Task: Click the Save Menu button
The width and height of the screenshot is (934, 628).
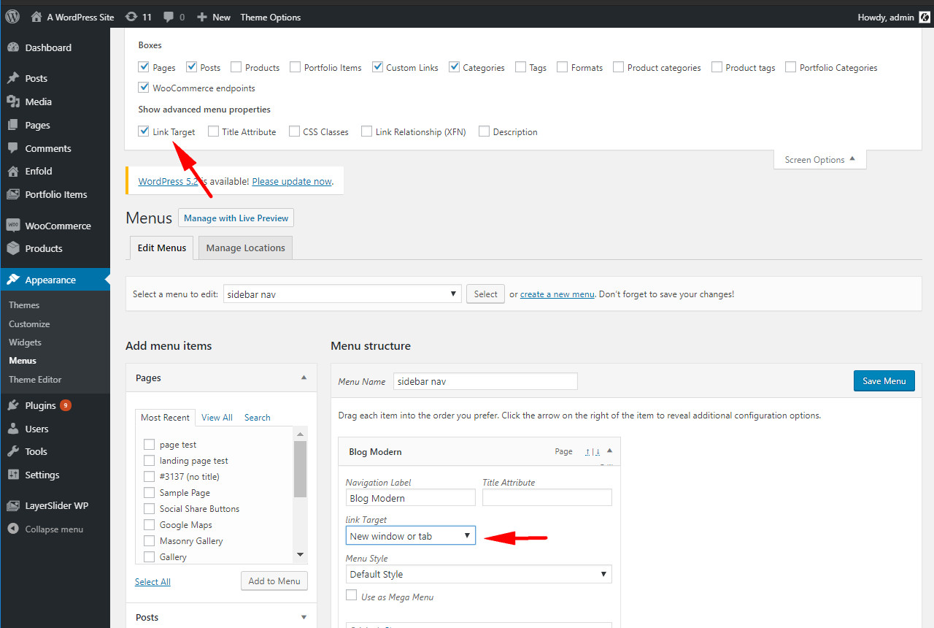Action: pyautogui.click(x=884, y=380)
